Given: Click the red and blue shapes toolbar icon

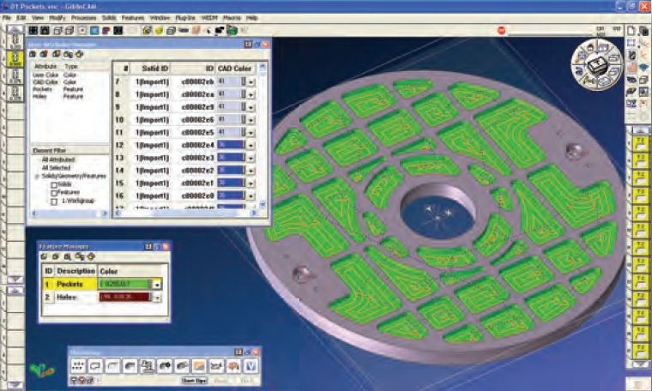Looking at the screenshot, I should click(106, 30).
